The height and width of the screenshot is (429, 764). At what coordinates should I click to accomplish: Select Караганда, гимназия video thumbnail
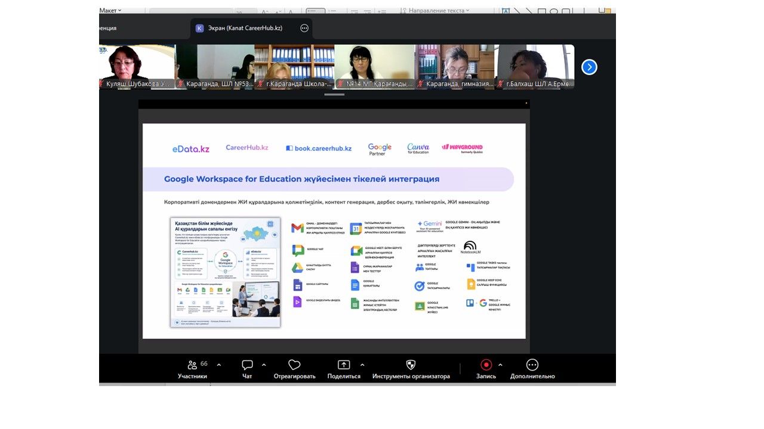(x=455, y=67)
